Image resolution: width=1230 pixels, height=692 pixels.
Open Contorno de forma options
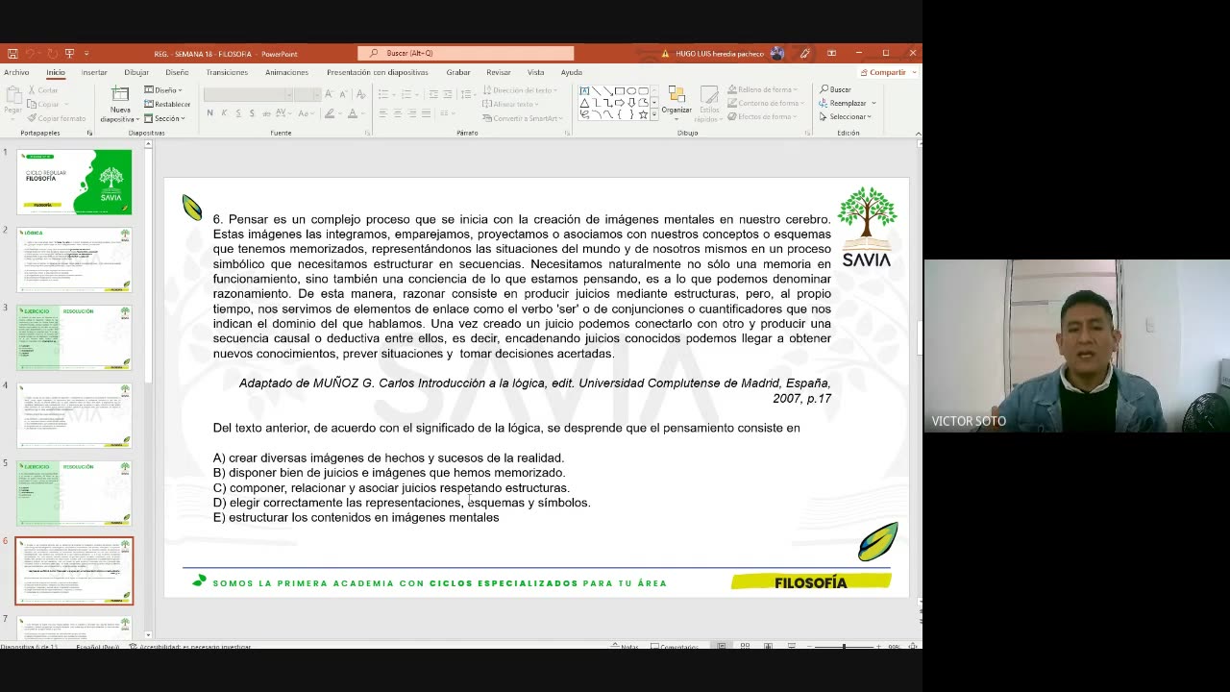(x=766, y=103)
